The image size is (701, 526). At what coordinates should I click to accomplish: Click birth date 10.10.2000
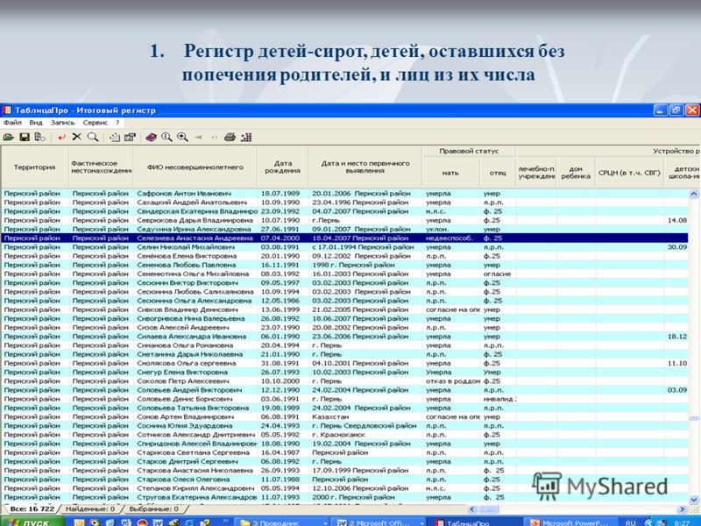[282, 381]
